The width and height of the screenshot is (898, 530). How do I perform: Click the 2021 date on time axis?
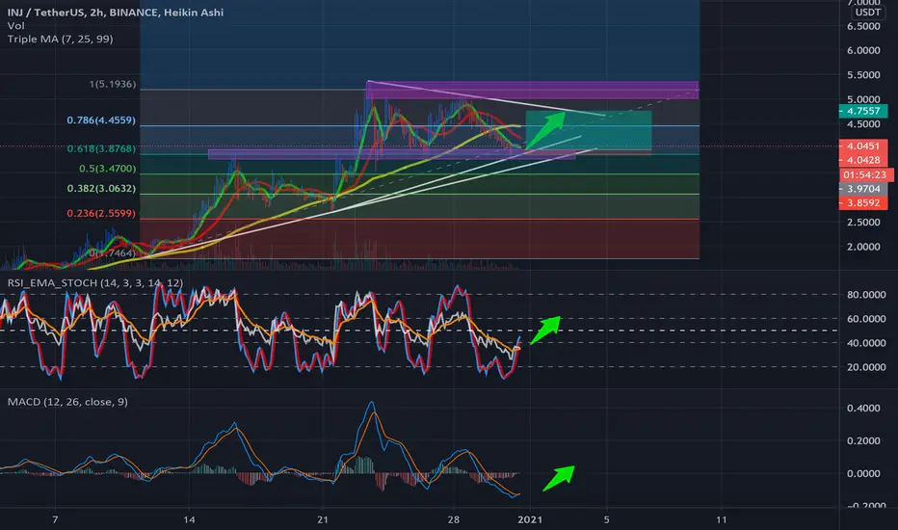[530, 519]
